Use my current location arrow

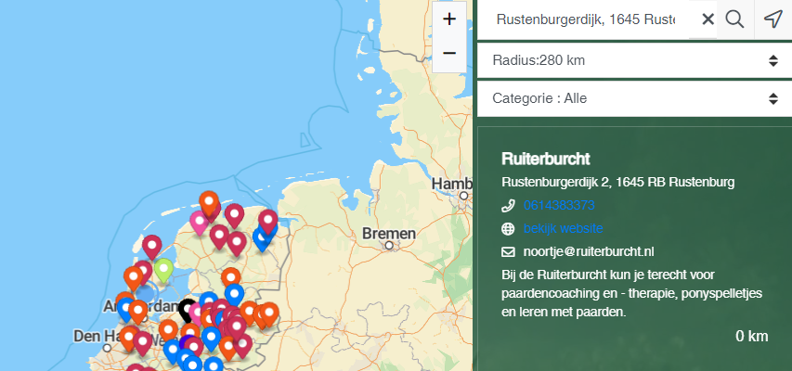coord(773,19)
